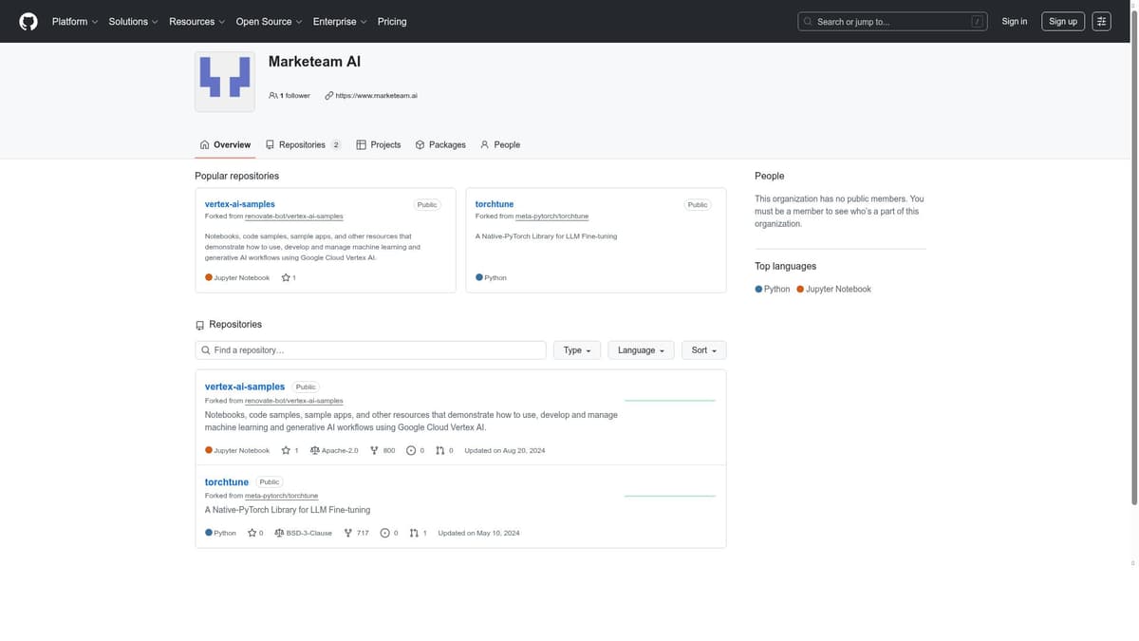The height and width of the screenshot is (641, 1139).
Task: Click the star icon on vertex-ai-samples popular card
Action: [286, 277]
